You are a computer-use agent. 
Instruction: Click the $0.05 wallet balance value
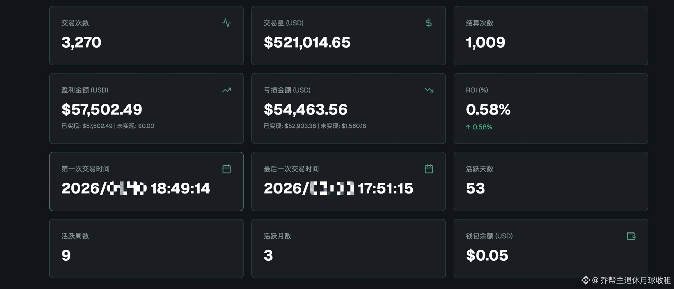pyautogui.click(x=487, y=255)
